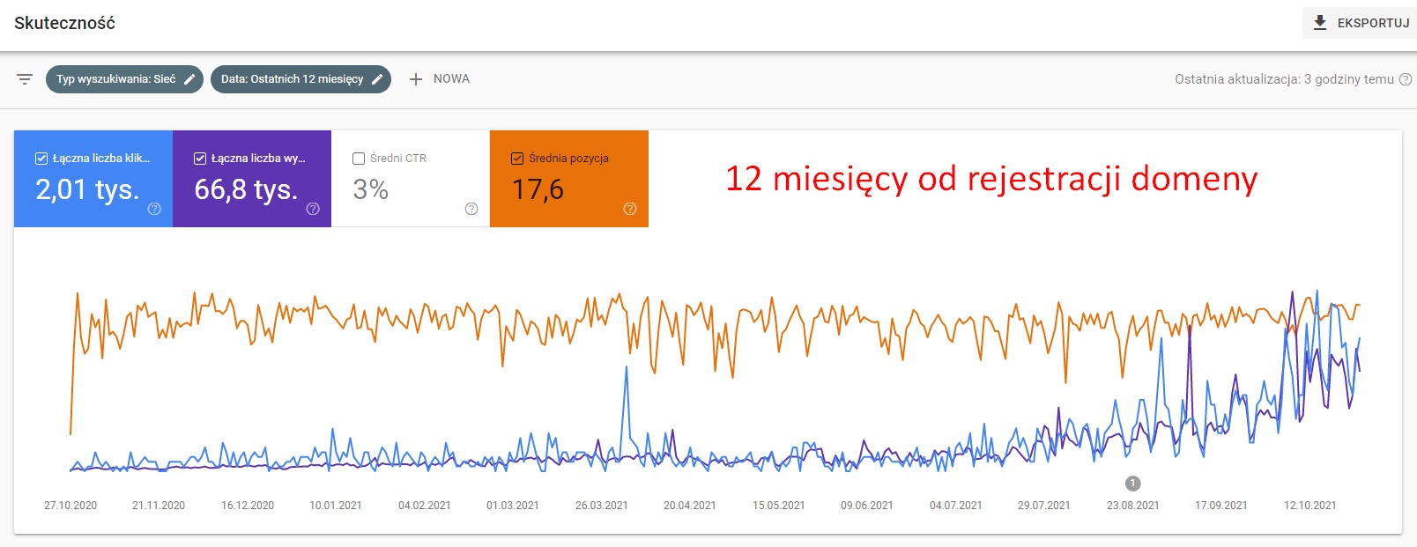The image size is (1417, 547).
Task: Click pencil icon on Typ wyszukiwania chip
Action: (189, 79)
